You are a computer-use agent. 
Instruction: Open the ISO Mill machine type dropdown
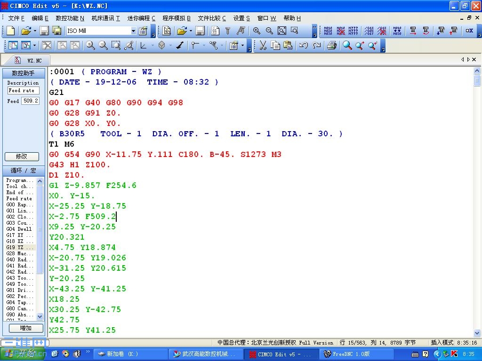coord(133,31)
